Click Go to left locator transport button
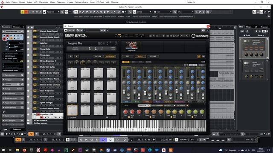Screen dimensions: 273x153 pos(81,140)
